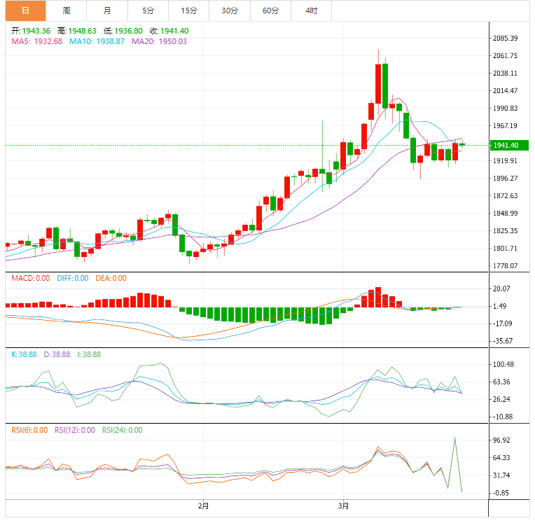Viewport: 535px width, 521px height.
Task: Open the 4时 timeframe tab
Action: pos(311,11)
